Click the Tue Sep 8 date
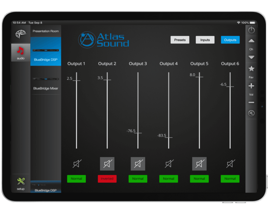The image size is (275, 224). 35,23
